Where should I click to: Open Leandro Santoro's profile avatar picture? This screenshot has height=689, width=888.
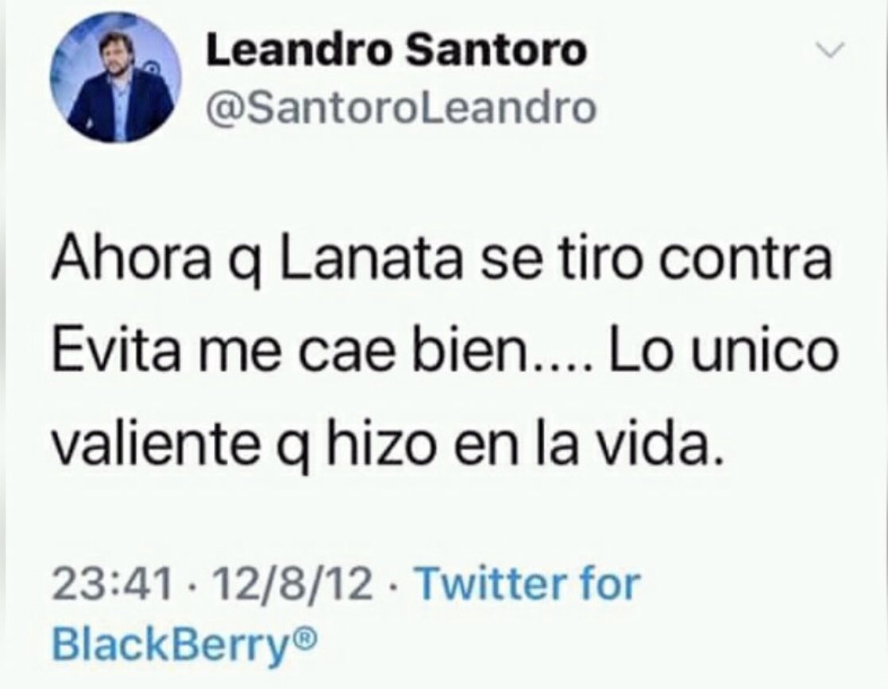coord(117,78)
